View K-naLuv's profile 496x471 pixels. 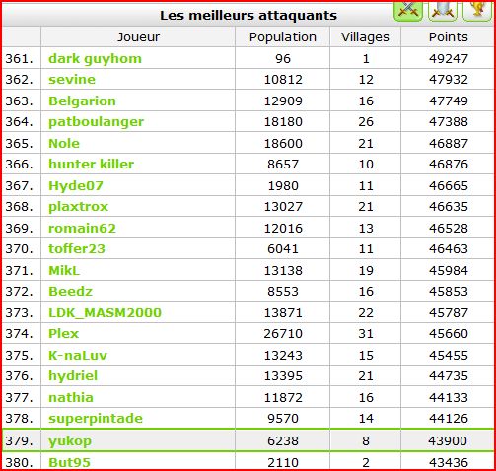(x=78, y=356)
